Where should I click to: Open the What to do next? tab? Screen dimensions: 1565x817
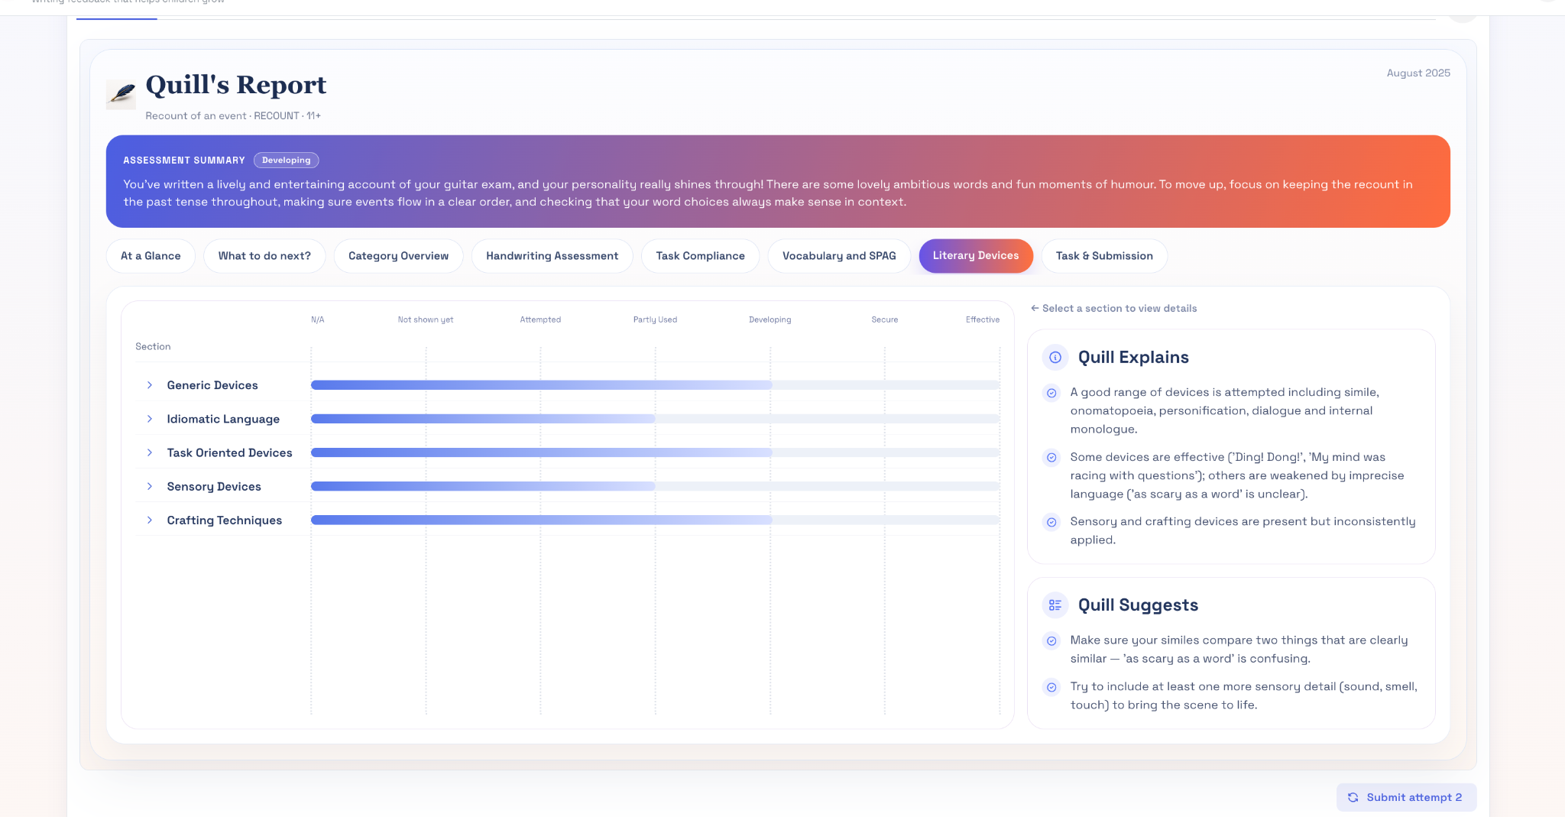click(x=264, y=256)
